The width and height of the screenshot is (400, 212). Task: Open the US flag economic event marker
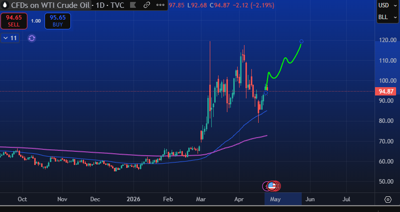click(272, 186)
